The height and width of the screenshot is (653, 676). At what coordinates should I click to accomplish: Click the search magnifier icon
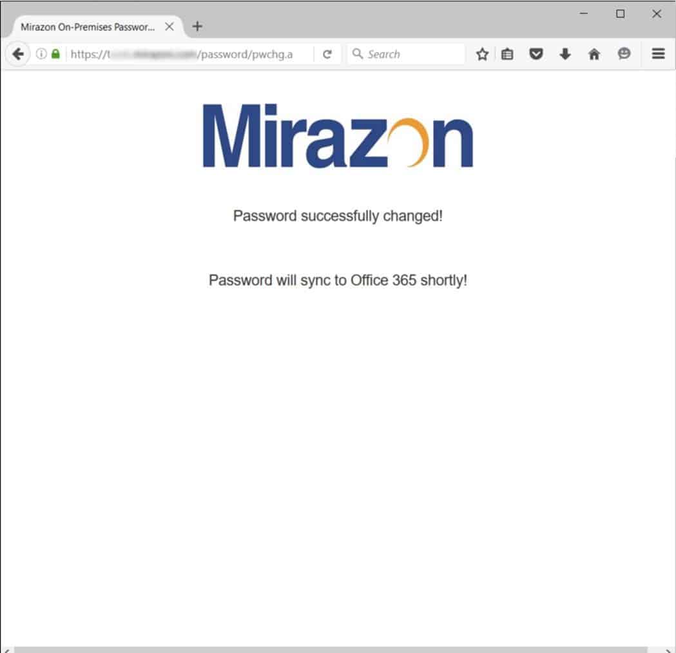[x=358, y=54]
